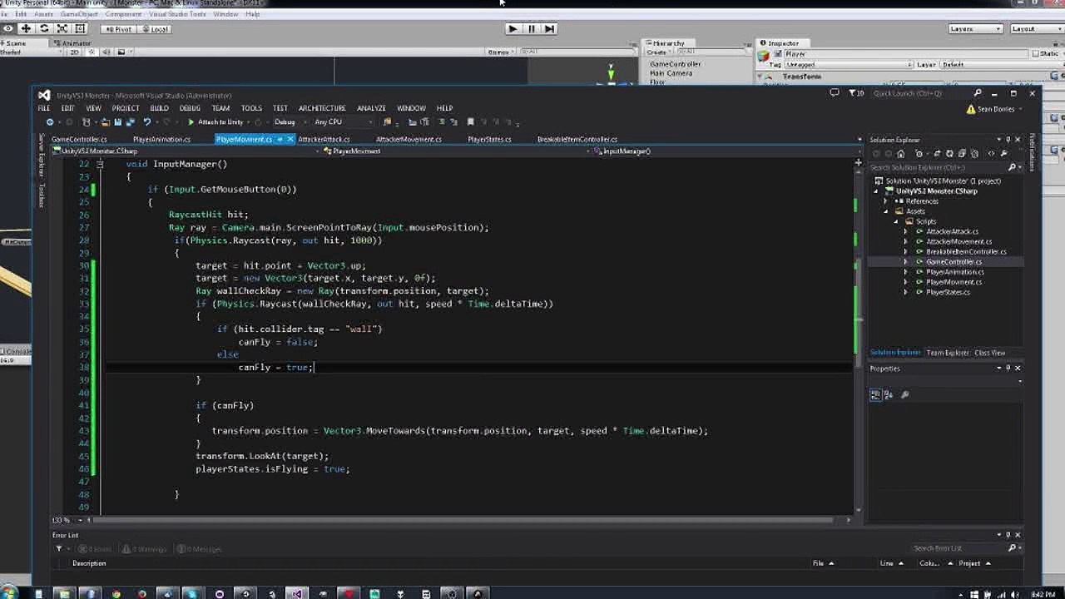Image resolution: width=1065 pixels, height=599 pixels.
Task: Click Undo toolbar icon
Action: [147, 121]
